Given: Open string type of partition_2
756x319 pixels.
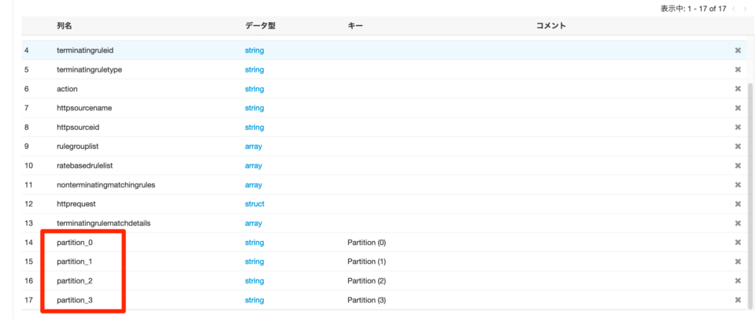Looking at the screenshot, I should tap(254, 281).
